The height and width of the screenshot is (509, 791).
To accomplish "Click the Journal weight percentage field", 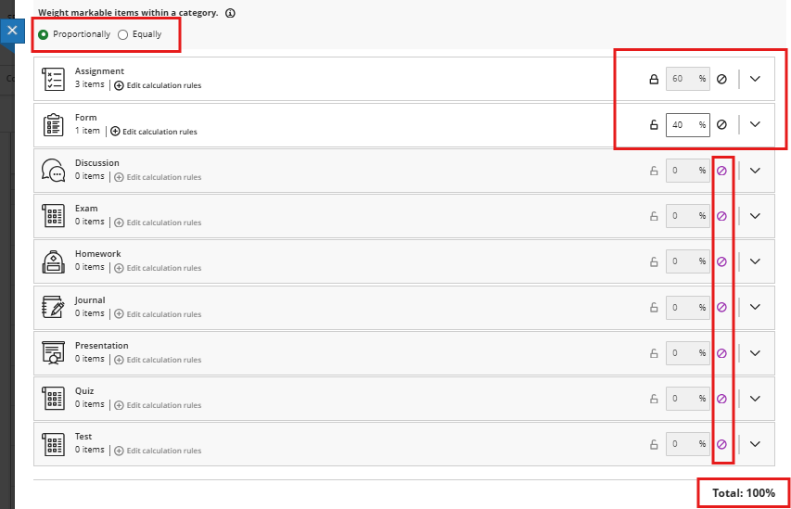I will (x=682, y=307).
